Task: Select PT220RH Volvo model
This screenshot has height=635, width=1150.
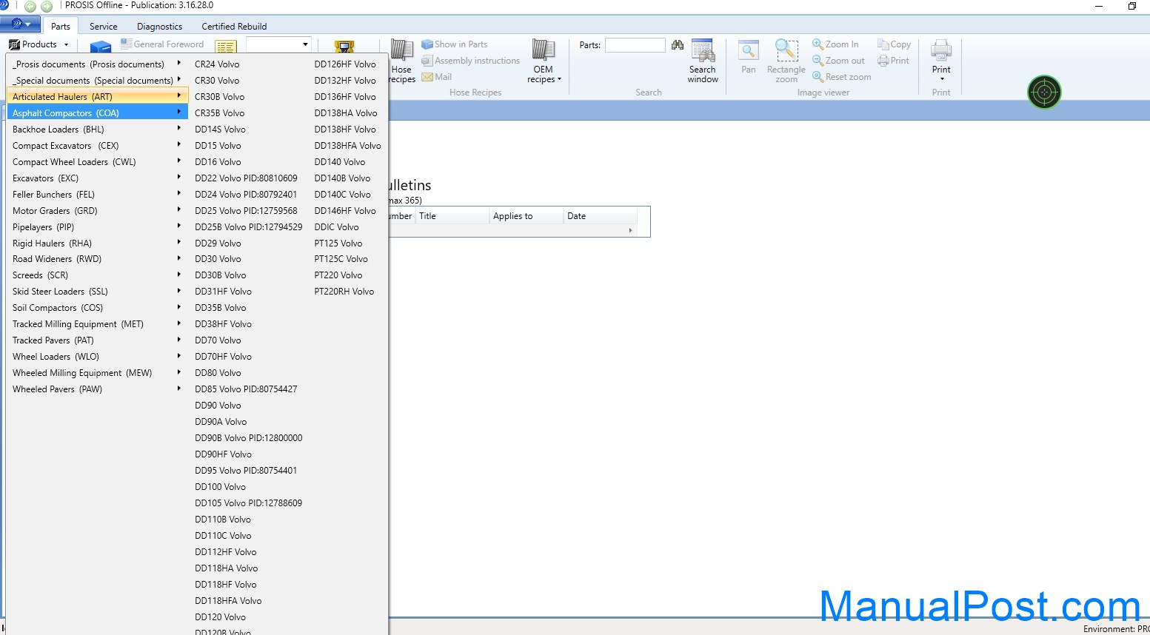Action: coord(344,292)
